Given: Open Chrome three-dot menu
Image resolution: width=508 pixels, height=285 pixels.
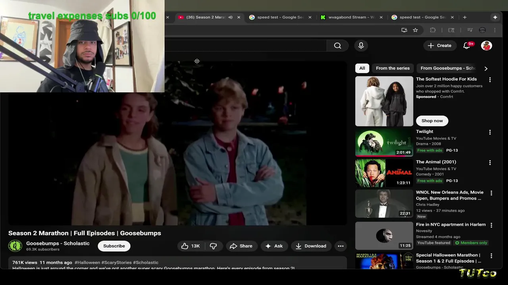Looking at the screenshot, I should pyautogui.click(x=495, y=30).
